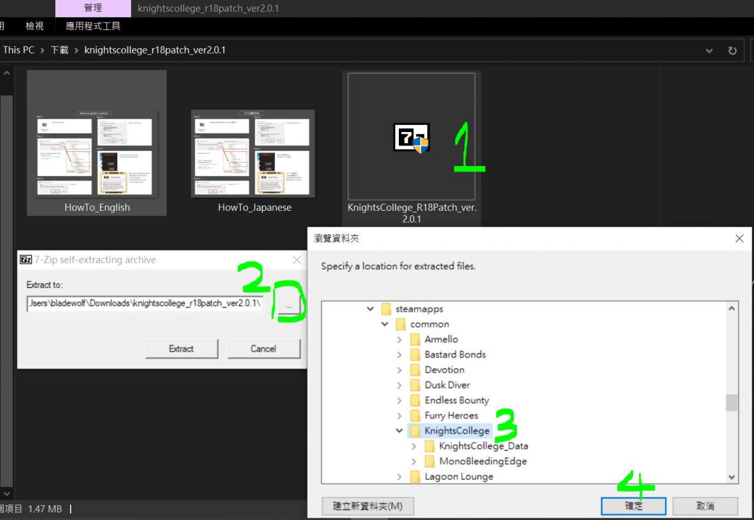The width and height of the screenshot is (754, 520).
Task: Click the steamapps folder icon
Action: (386, 309)
